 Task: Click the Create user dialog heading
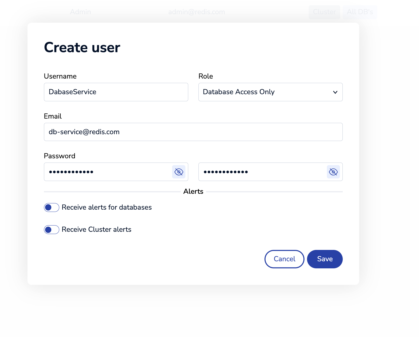click(82, 47)
